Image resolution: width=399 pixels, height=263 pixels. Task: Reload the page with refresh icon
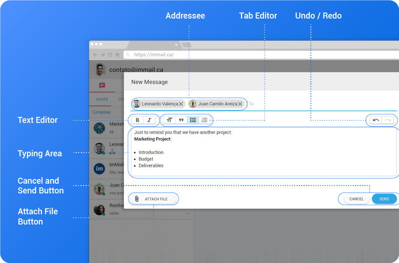coord(110,55)
